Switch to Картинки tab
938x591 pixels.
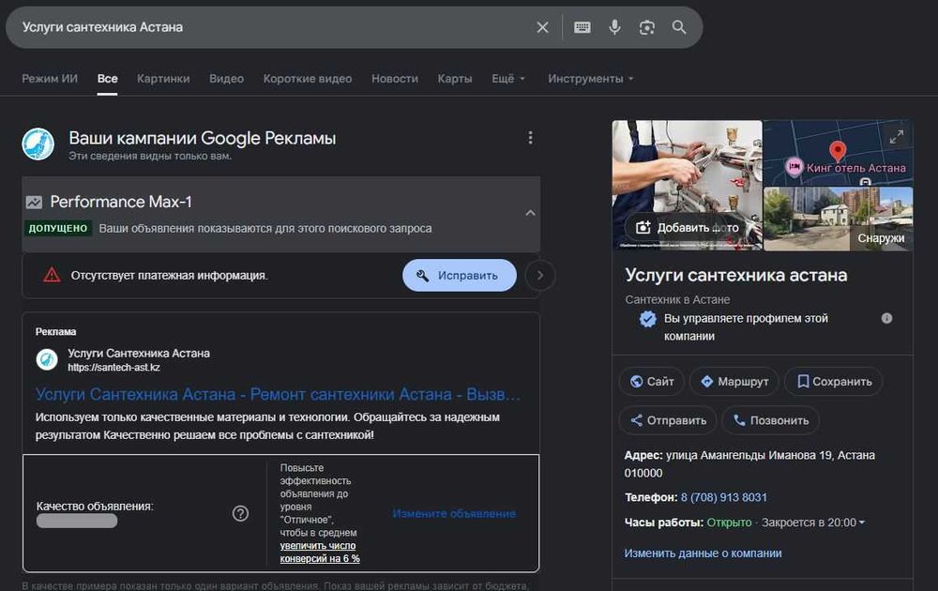click(163, 79)
